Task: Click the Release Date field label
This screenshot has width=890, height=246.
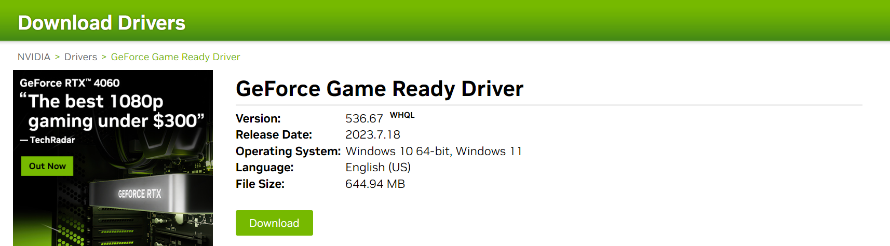Action: pos(274,135)
